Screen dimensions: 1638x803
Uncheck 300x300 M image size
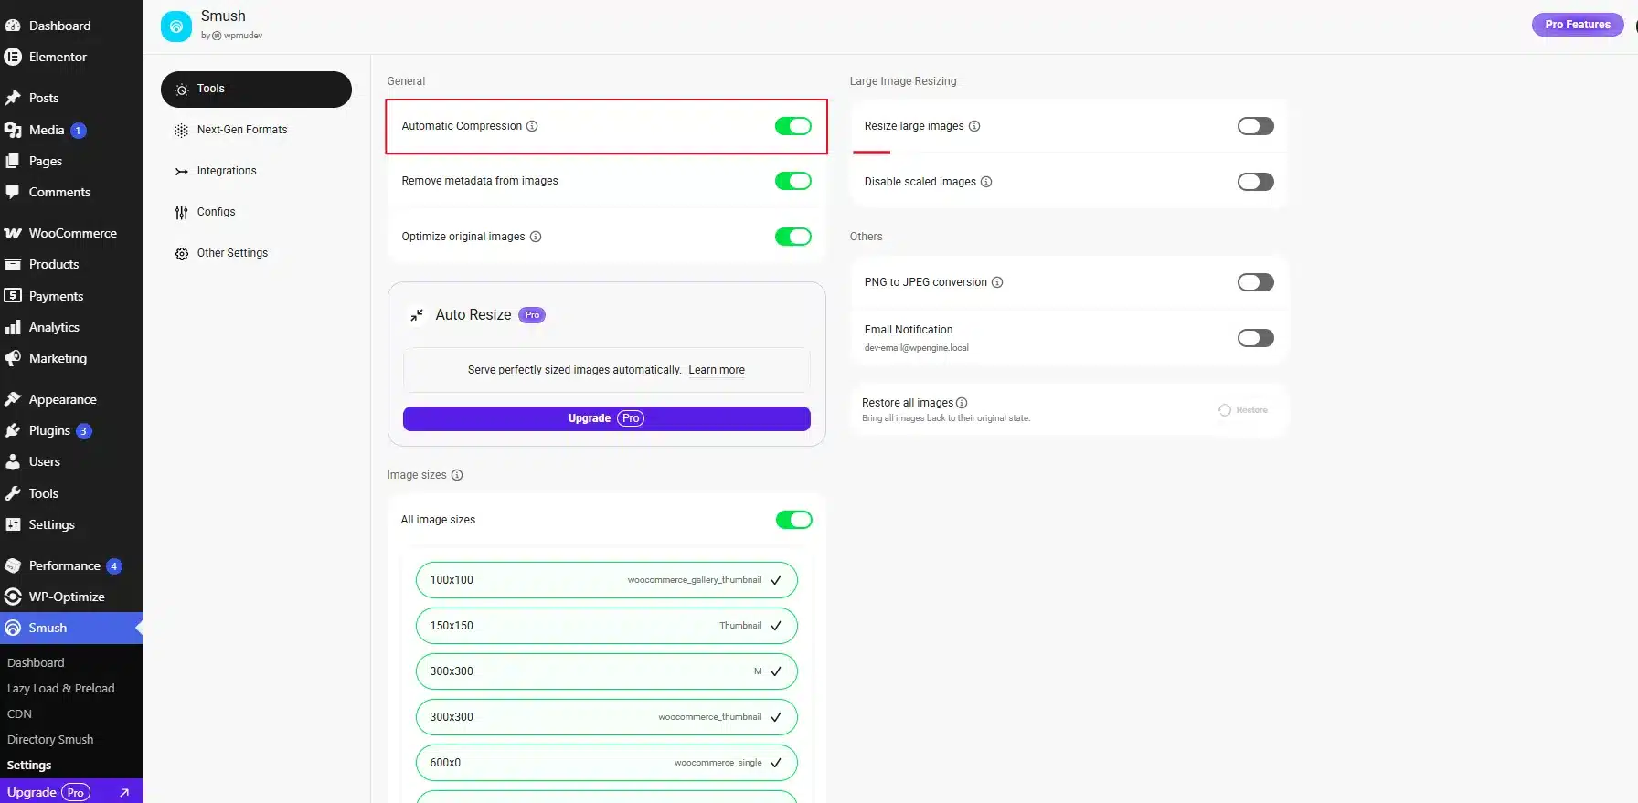coord(606,671)
